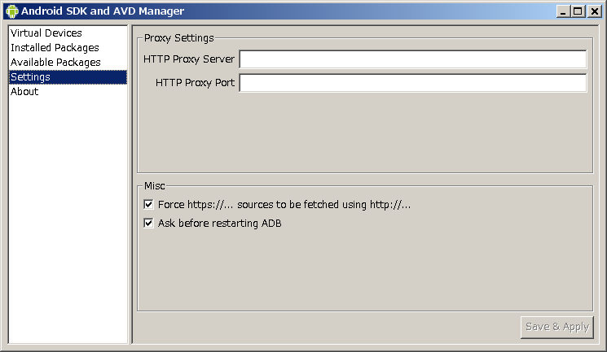Minimize the SDK Manager window
This screenshot has height=352, width=607.
pyautogui.click(x=563, y=11)
